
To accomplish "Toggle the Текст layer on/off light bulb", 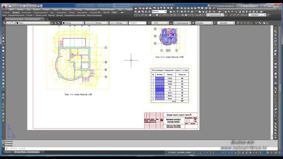I will (8, 23).
